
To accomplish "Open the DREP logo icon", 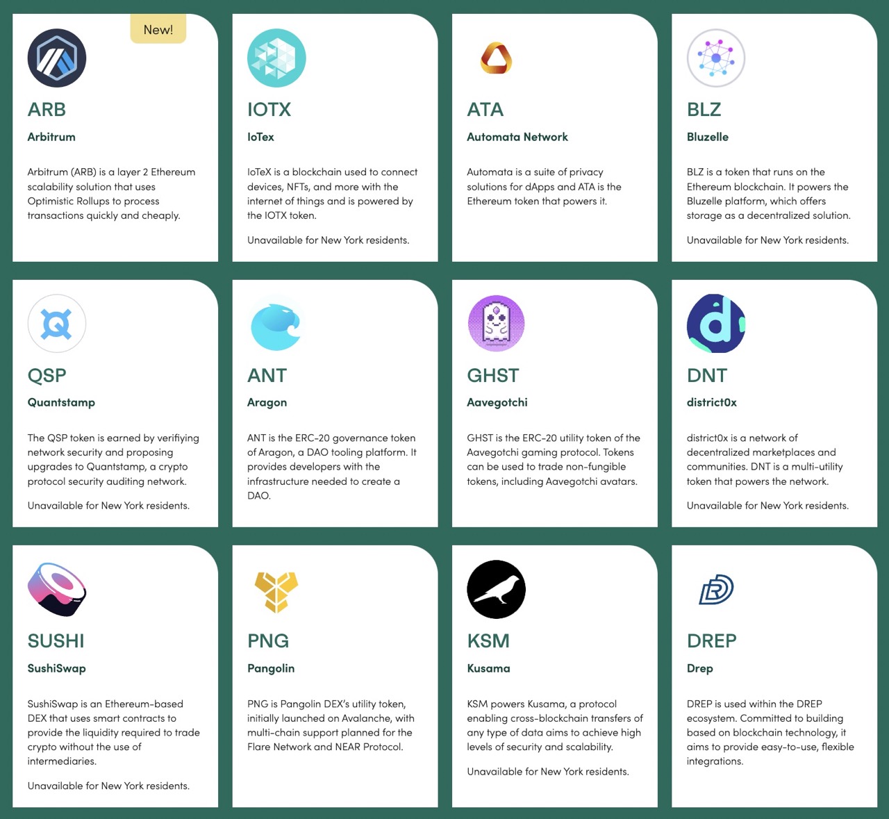I will point(715,589).
